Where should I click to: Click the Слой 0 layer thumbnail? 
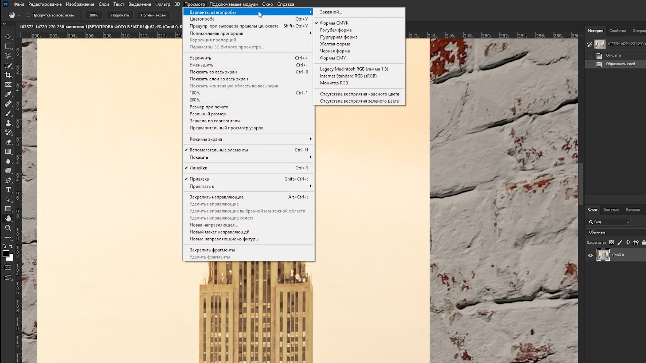(603, 255)
